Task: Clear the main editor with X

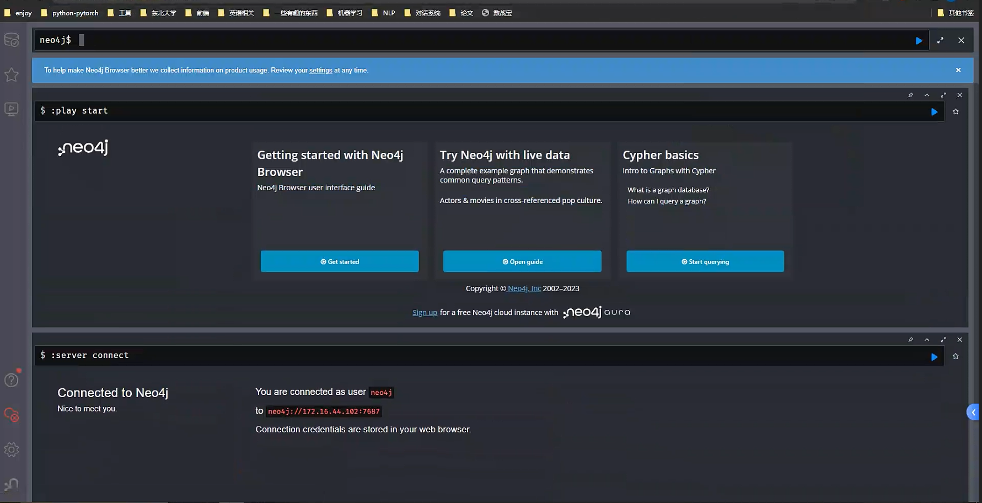Action: pos(961,40)
